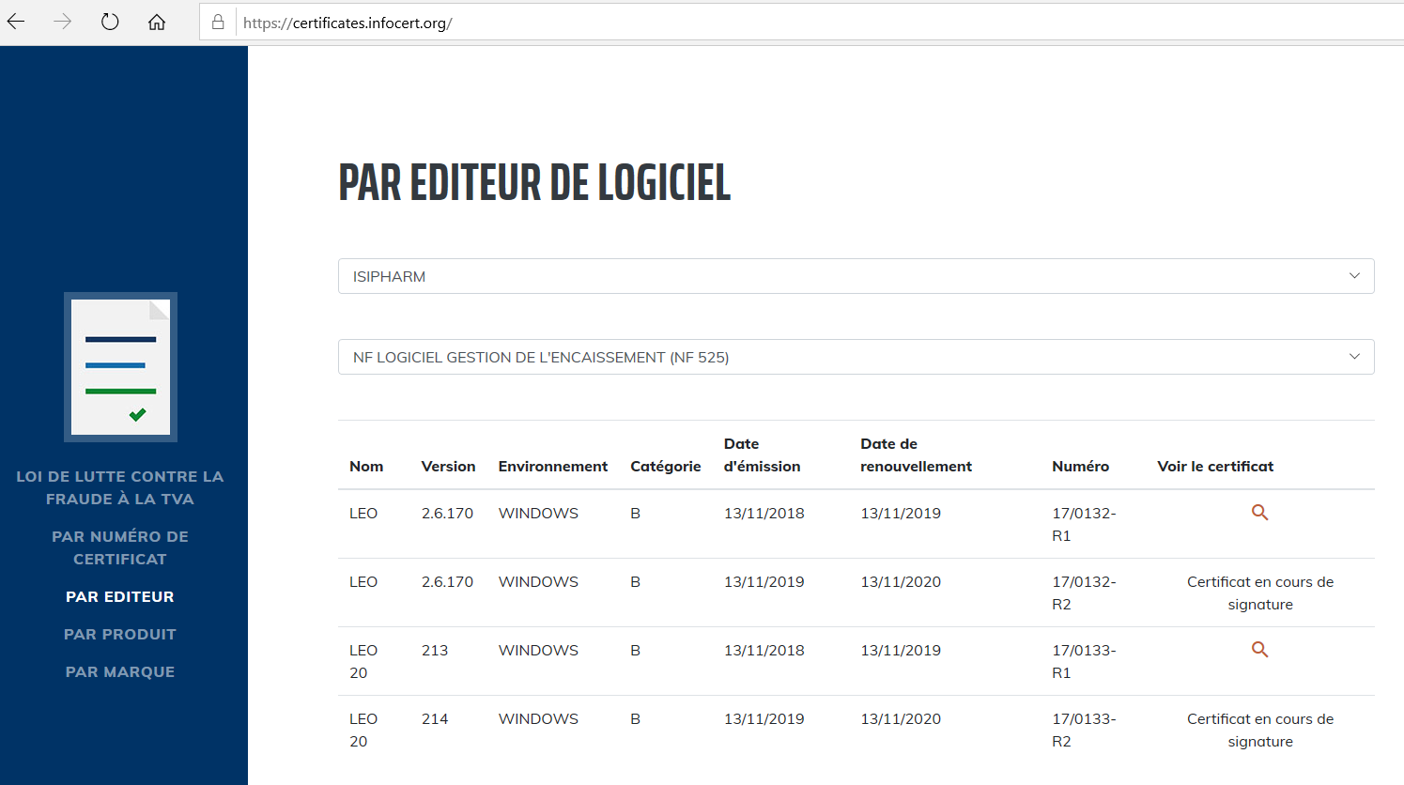Click the Par editeur de logiciel heading
The image size is (1404, 785).
[534, 182]
